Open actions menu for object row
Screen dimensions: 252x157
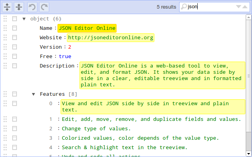pyautogui.click(x=15, y=19)
